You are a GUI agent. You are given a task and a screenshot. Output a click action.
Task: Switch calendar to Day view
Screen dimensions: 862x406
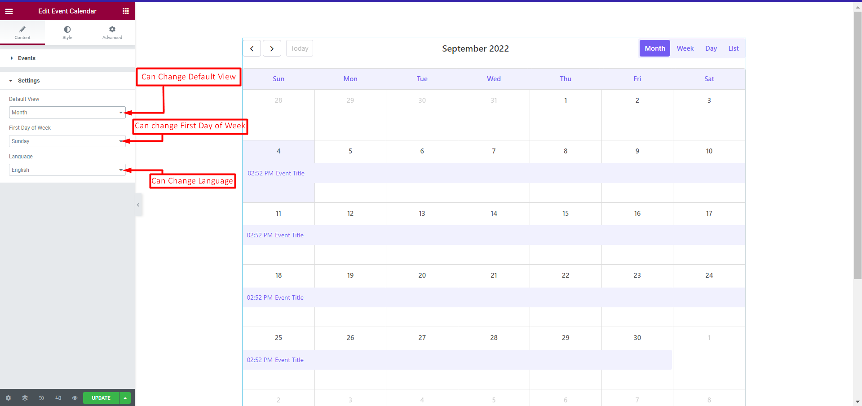[711, 48]
